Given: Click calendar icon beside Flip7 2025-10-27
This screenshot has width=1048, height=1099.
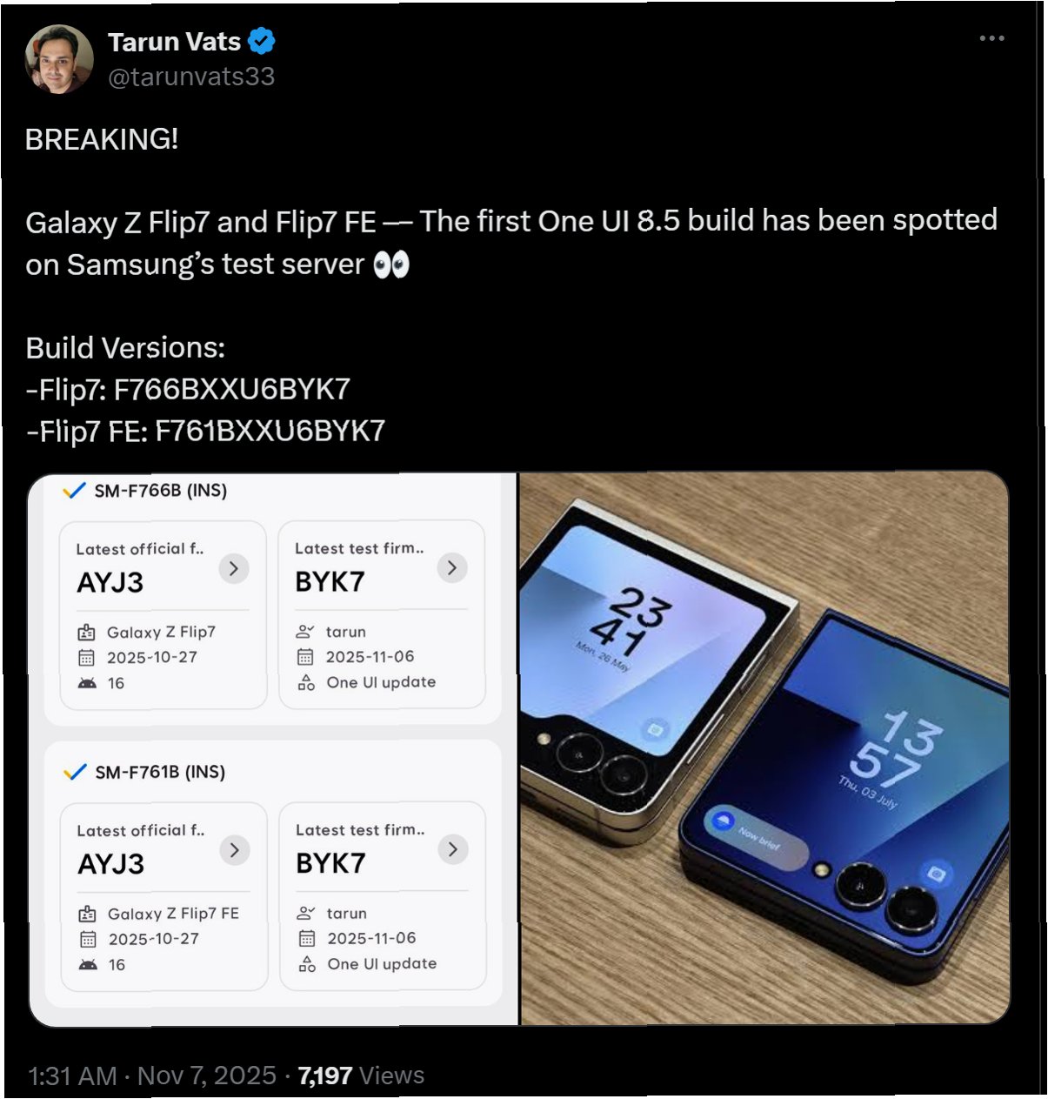Looking at the screenshot, I should [86, 658].
